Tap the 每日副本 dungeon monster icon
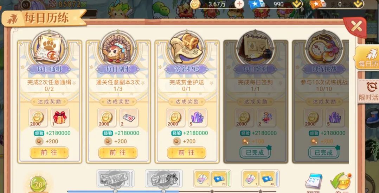 click(118, 49)
